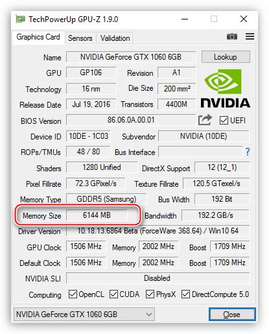This screenshot has height=334, width=269.
Task: Open the hamburger menu icon
Action: click(x=250, y=36)
